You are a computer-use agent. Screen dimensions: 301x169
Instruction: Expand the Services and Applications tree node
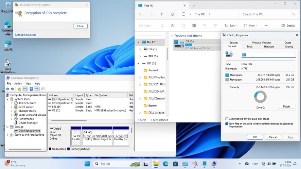[8, 135]
